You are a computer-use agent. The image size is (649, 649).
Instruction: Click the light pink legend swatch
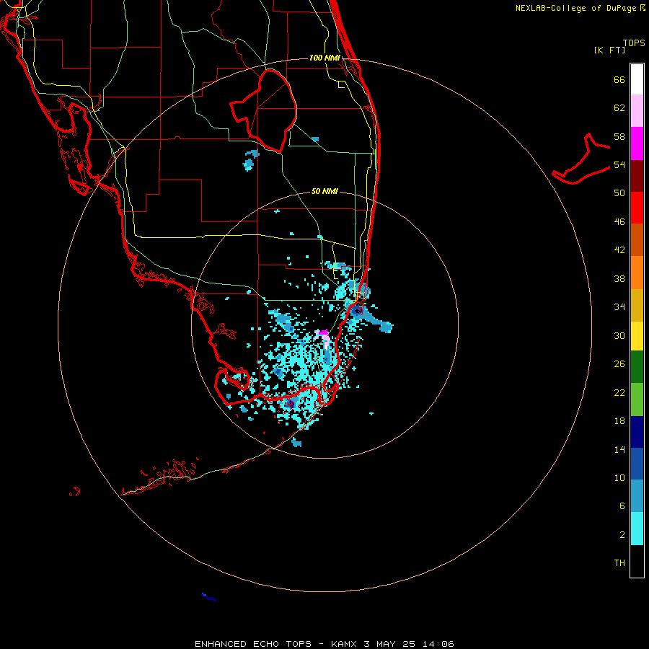tap(637, 110)
